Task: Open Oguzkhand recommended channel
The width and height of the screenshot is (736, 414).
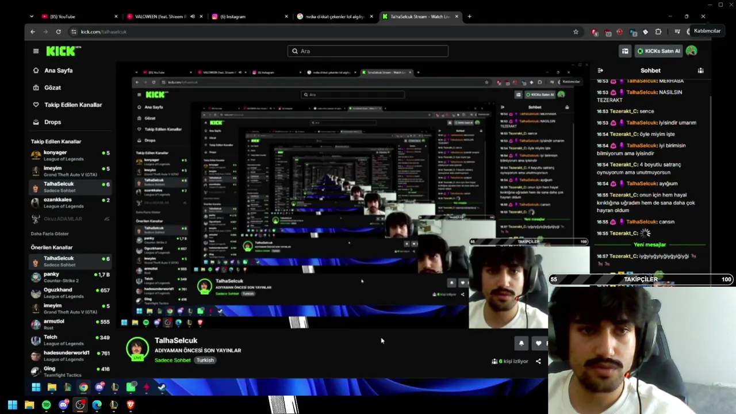Action: pos(70,293)
